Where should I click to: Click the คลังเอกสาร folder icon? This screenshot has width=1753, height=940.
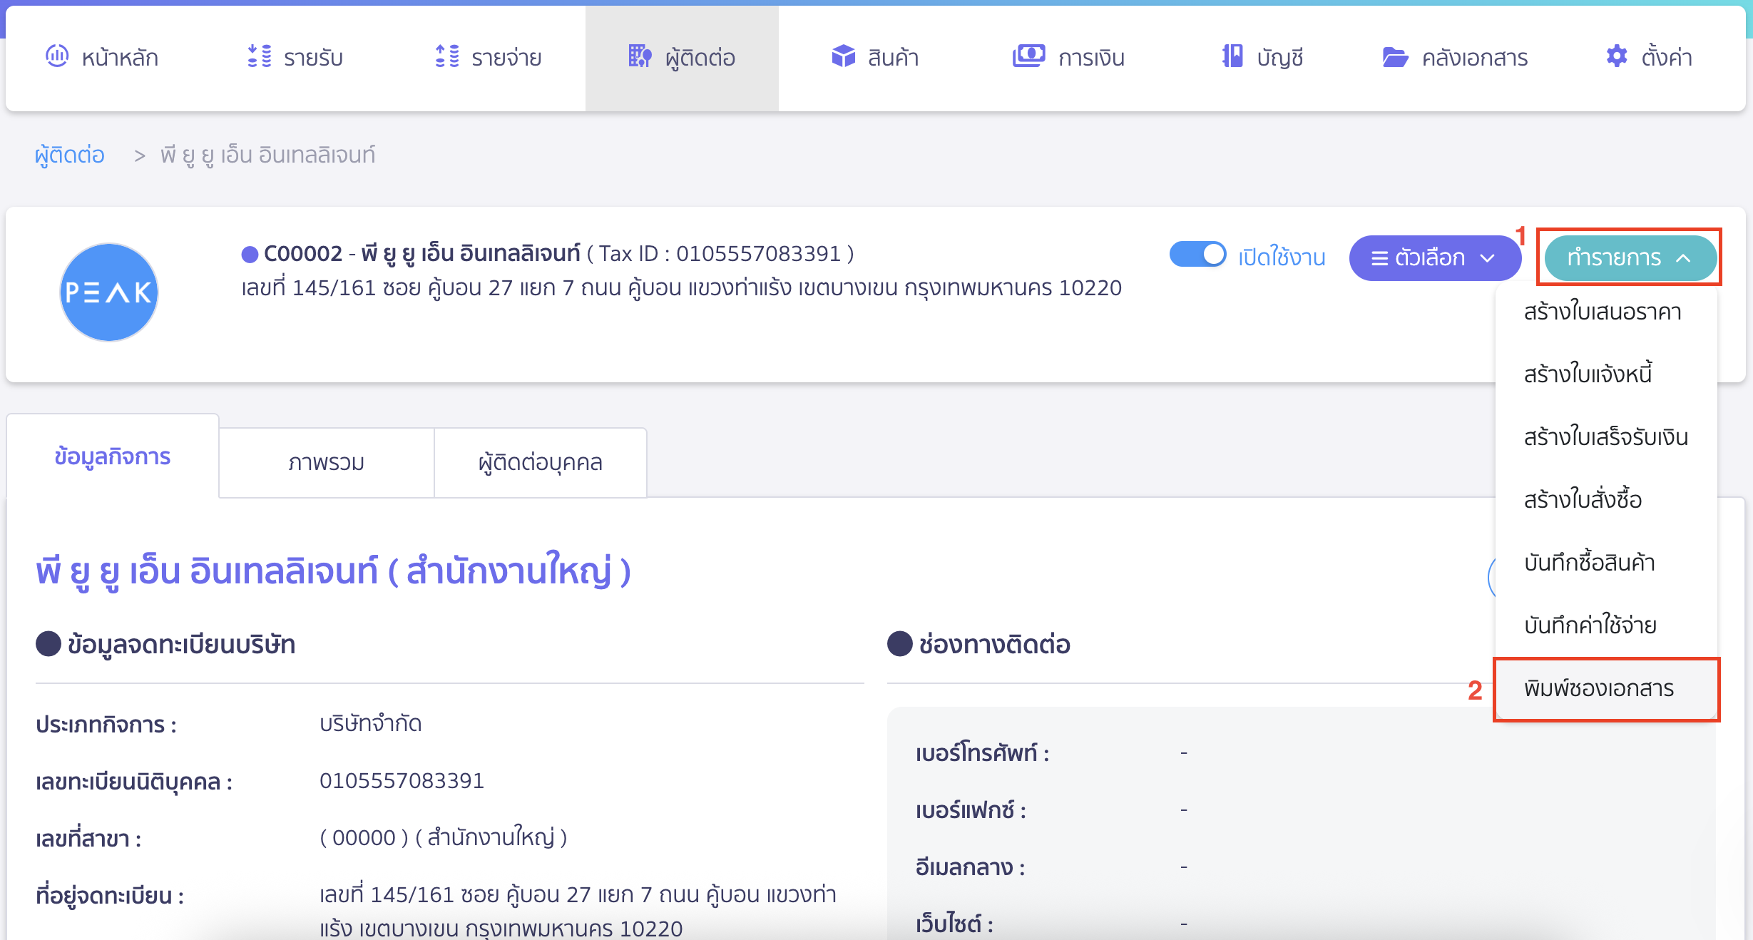click(1395, 56)
